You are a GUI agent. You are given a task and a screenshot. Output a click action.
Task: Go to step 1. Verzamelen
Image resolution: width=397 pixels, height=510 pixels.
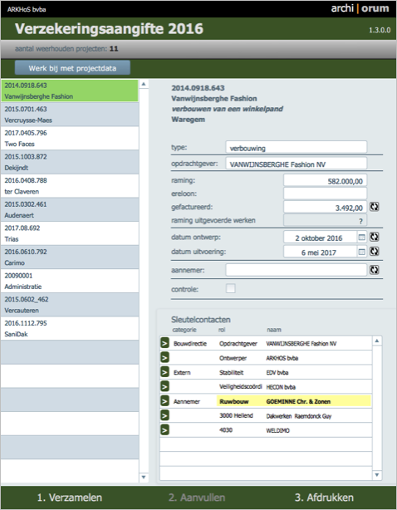point(70,498)
